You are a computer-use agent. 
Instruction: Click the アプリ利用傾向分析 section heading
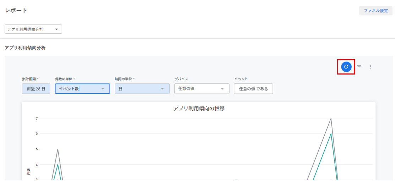[25, 48]
